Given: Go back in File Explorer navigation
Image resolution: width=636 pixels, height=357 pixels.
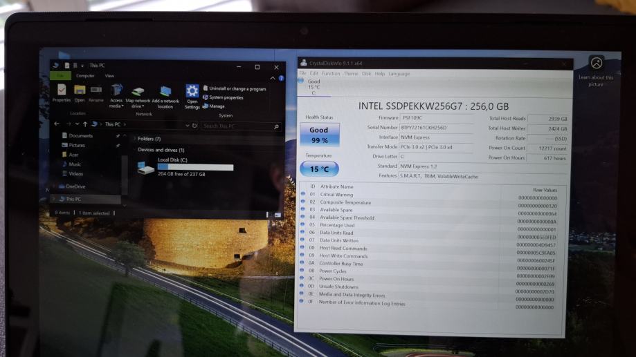Looking at the screenshot, I should (x=57, y=124).
